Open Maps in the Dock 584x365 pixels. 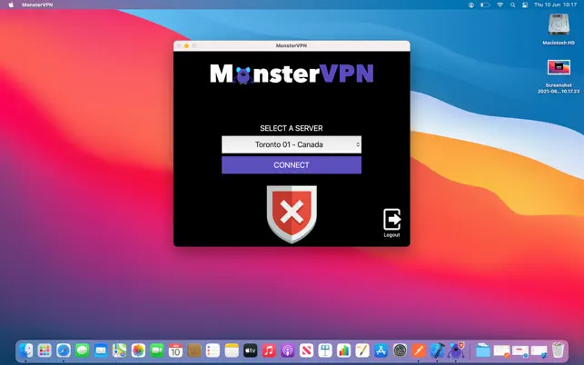pos(120,350)
